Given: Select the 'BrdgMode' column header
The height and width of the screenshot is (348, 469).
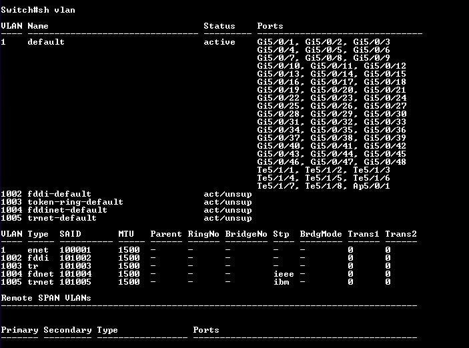Looking at the screenshot, I should tap(321, 234).
